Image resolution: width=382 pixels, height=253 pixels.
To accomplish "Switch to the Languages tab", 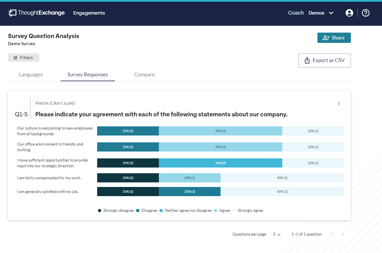I will click(31, 75).
